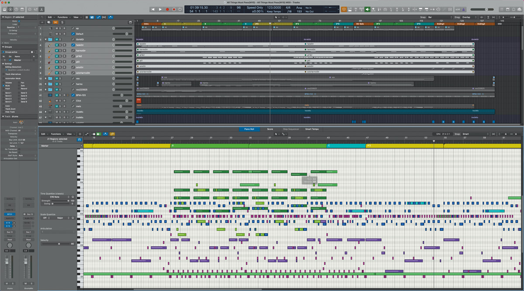The width and height of the screenshot is (524, 291).
Task: Click the grid view button in tracks toolbar
Action: (86, 17)
